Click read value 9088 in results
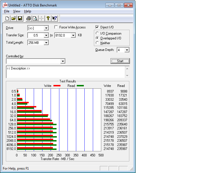The width and height of the screenshot is (216, 173). [x=124, y=91]
